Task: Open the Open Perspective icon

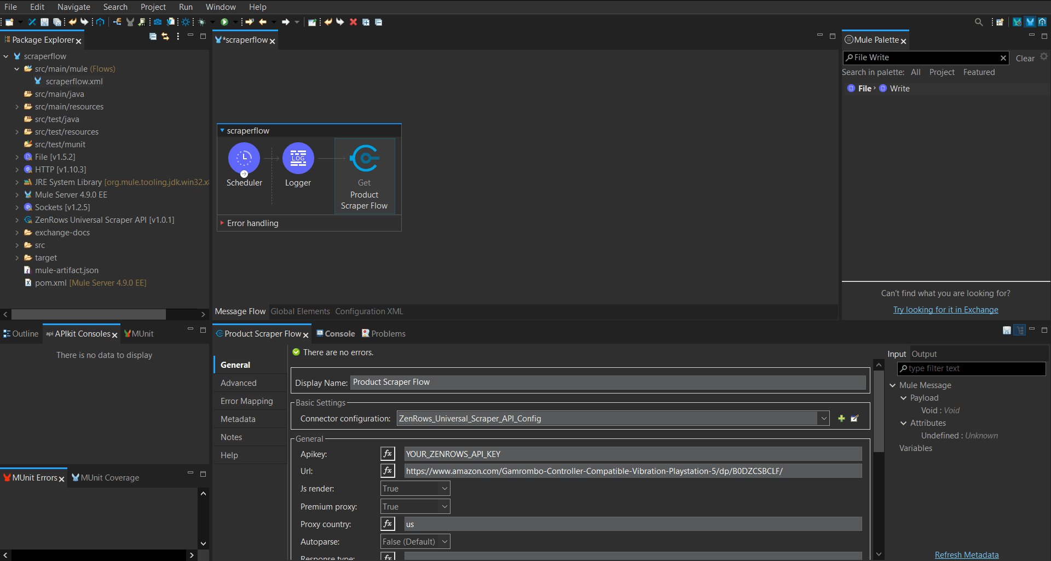Action: click(1000, 22)
